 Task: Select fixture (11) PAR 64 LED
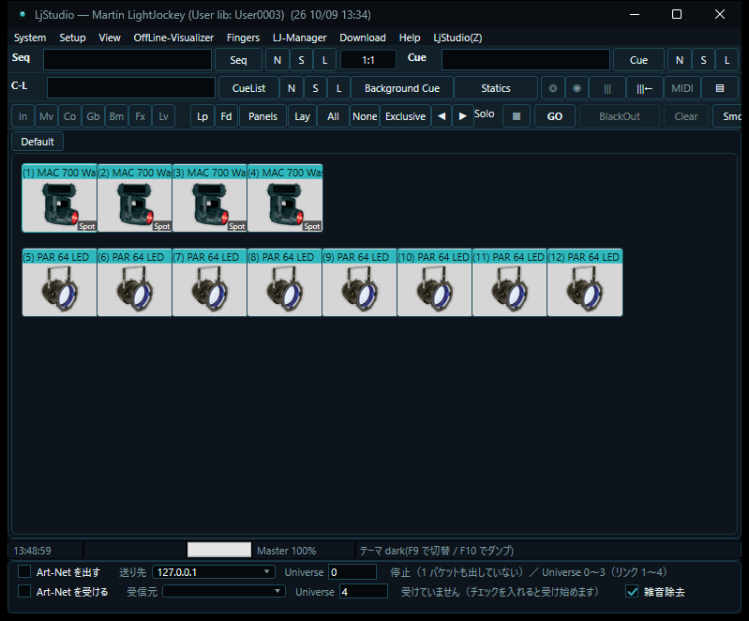click(510, 282)
